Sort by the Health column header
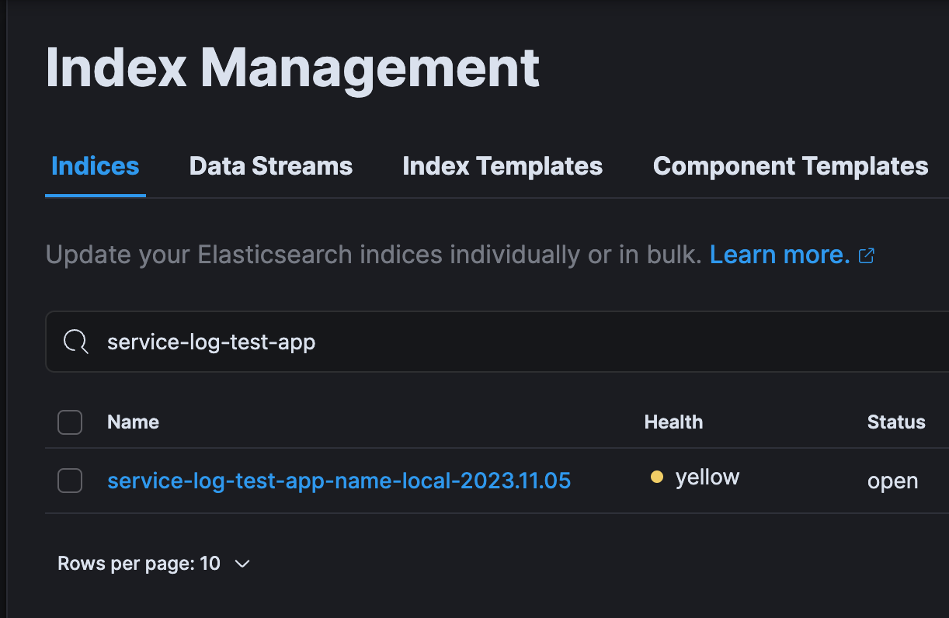Viewport: 949px width, 618px height. tap(673, 422)
